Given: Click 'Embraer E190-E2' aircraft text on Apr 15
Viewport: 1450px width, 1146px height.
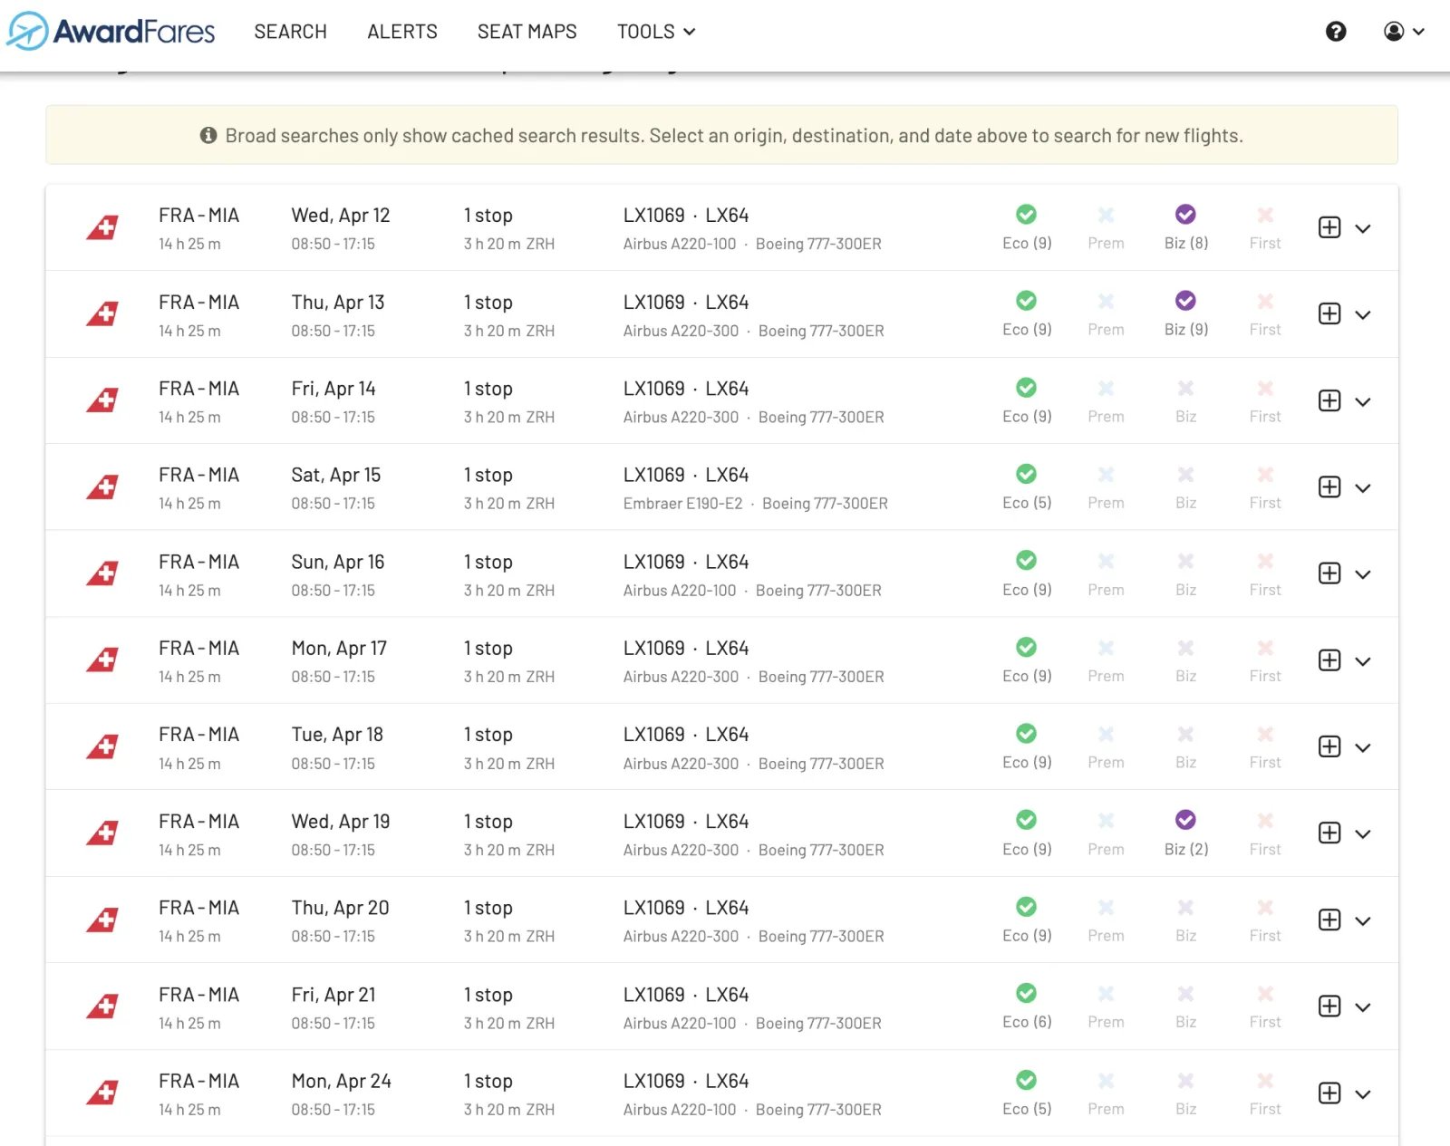Looking at the screenshot, I should pos(682,504).
